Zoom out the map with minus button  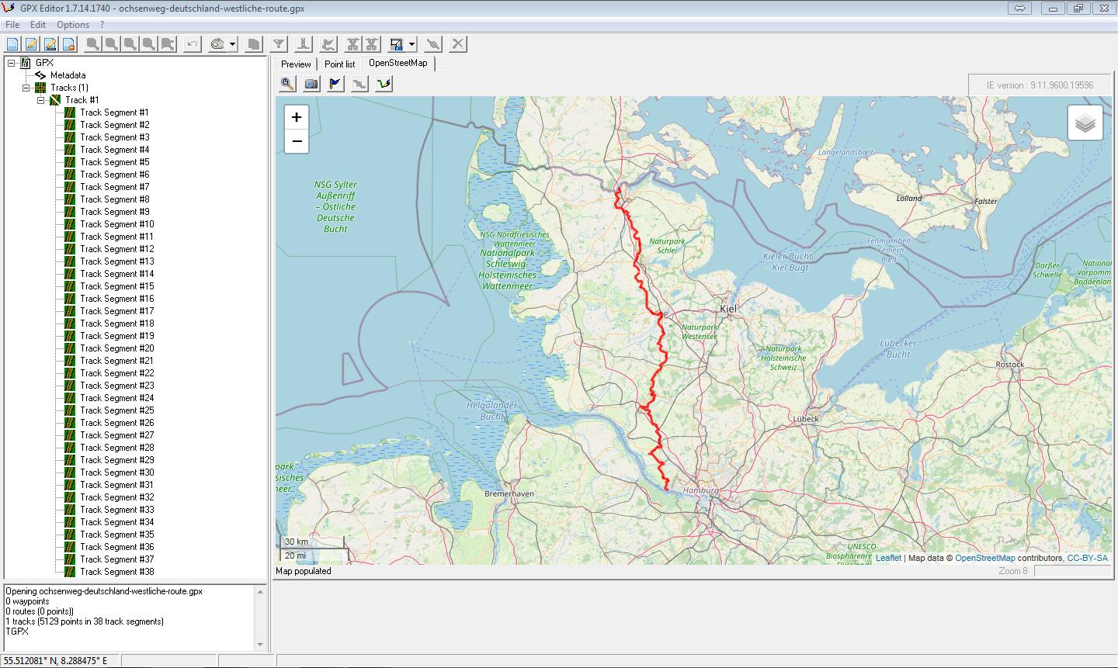[x=297, y=142]
